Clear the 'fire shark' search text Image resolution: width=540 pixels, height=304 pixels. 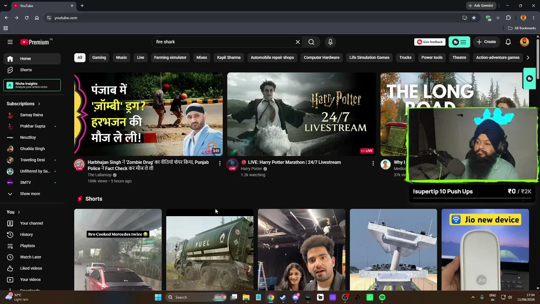point(298,42)
